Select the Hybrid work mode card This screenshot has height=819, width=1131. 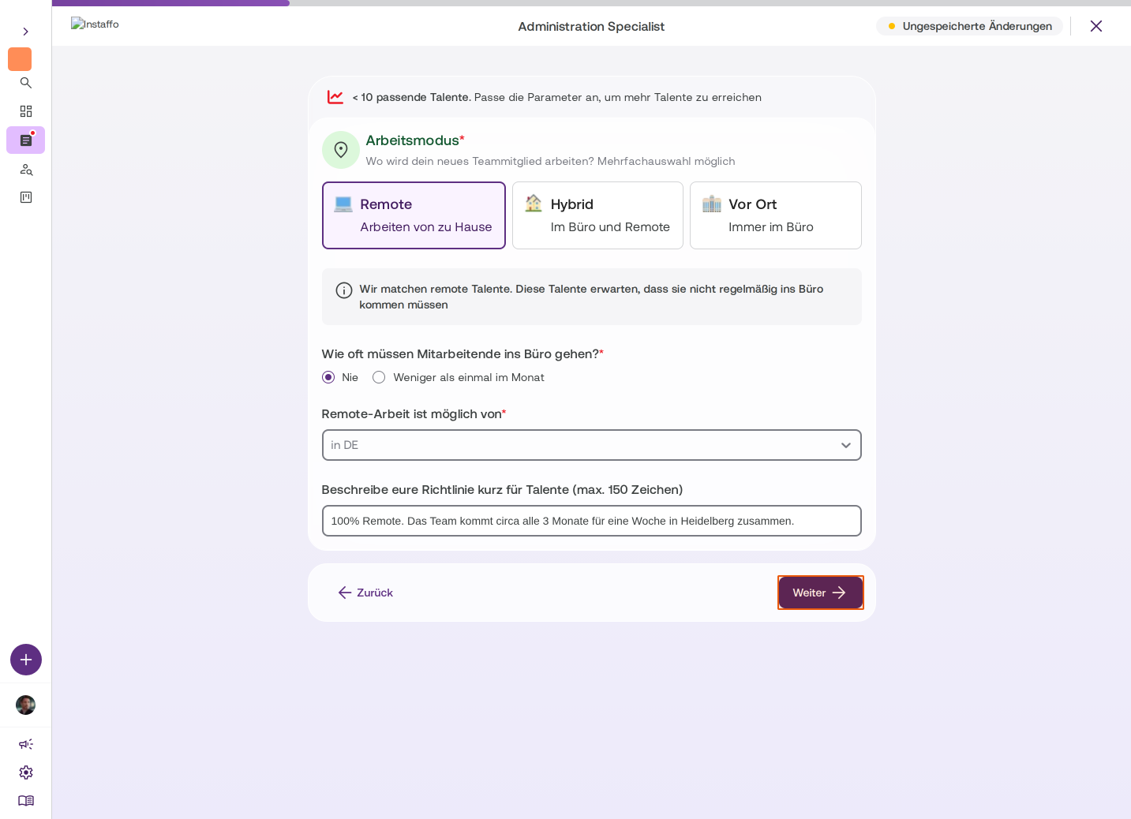point(597,215)
